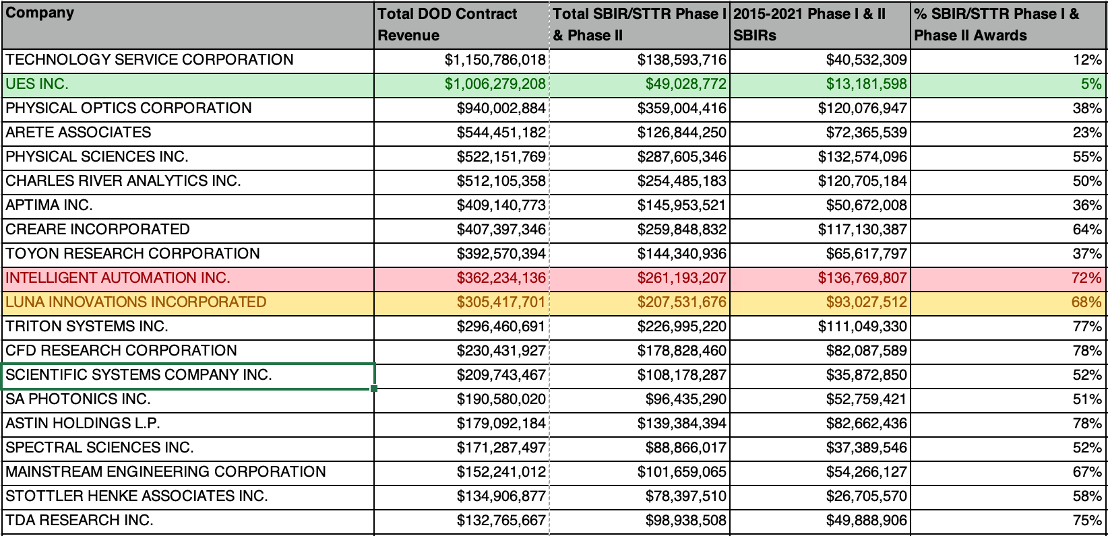The height and width of the screenshot is (536, 1108).
Task: Click the TOYON RESEARCH CORPORATION cell
Action: pyautogui.click(x=188, y=255)
